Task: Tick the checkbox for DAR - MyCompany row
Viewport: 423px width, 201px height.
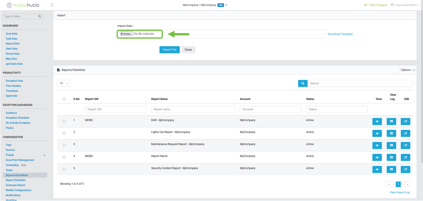Action: 64,121
